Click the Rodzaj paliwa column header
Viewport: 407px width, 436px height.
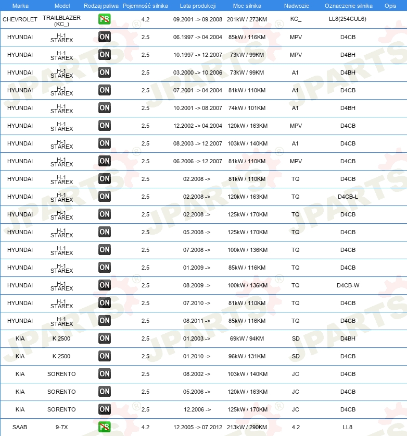101,6
